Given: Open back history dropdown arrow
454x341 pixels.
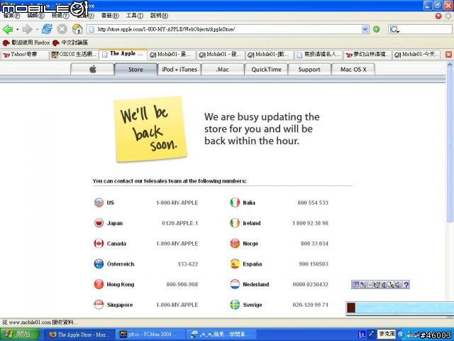Looking at the screenshot, I should tap(17, 29).
